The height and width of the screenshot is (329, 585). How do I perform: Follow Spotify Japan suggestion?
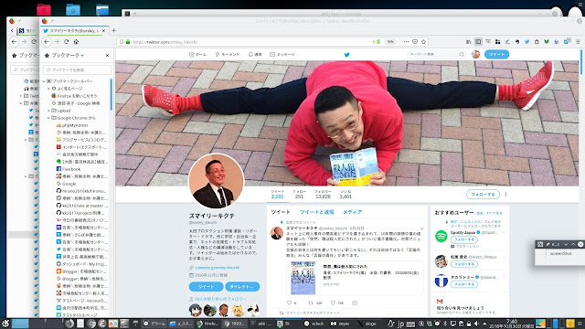[x=464, y=239]
